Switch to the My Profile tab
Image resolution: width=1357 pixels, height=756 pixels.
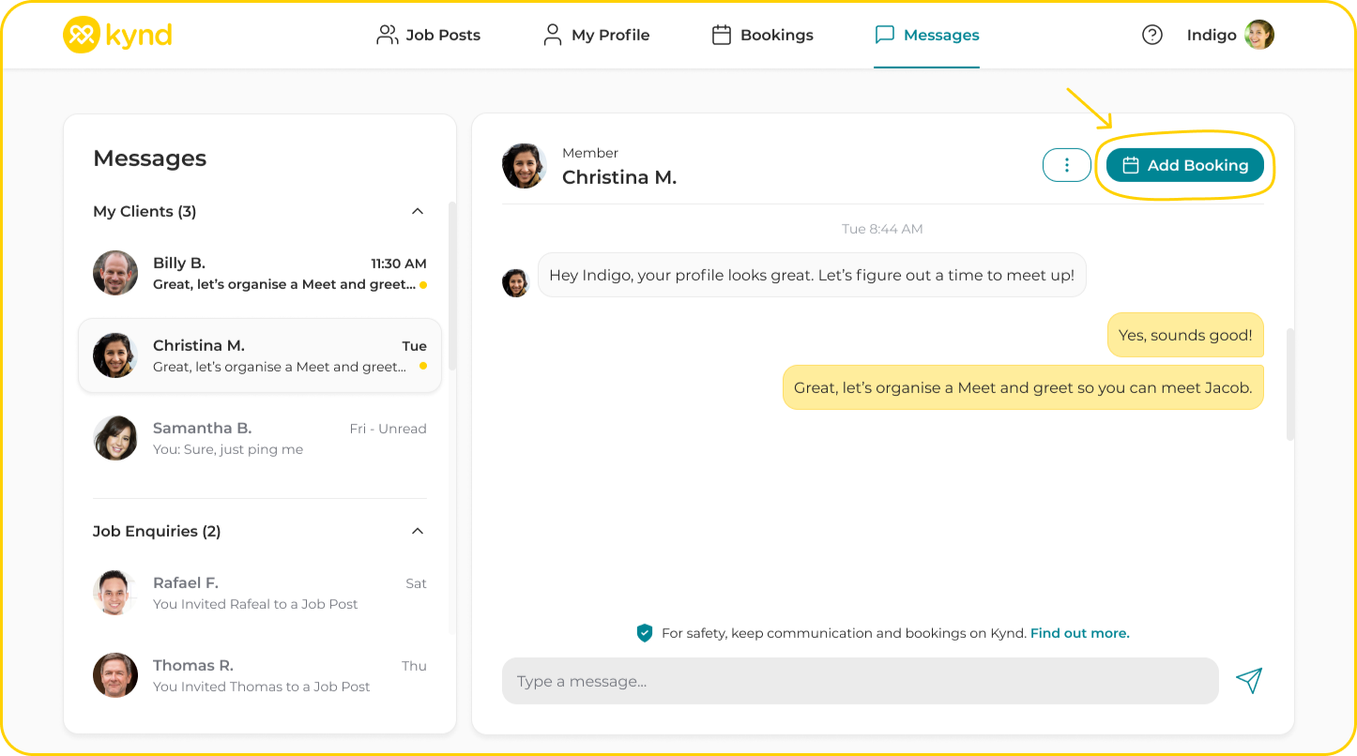point(596,35)
